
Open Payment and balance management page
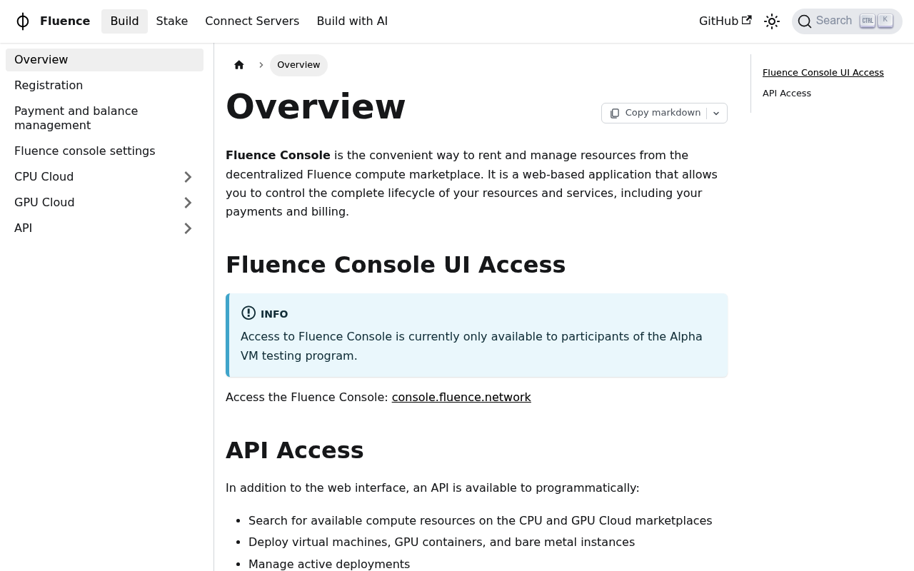pos(104,118)
